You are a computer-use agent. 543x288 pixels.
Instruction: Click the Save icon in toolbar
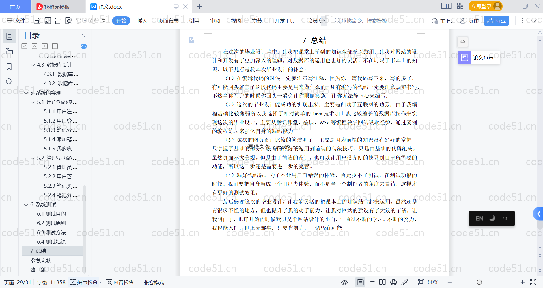37,21
